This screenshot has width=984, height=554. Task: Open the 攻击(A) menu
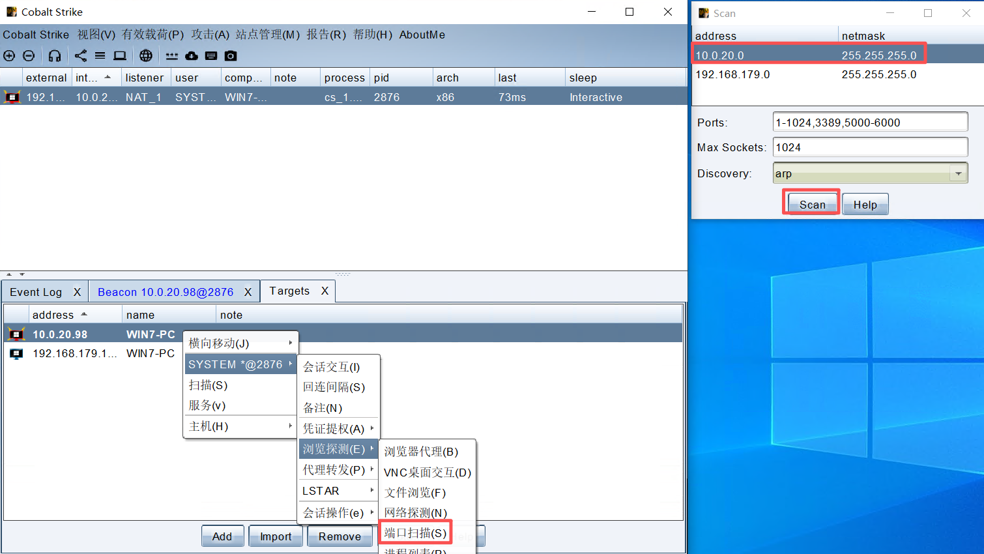coord(210,35)
